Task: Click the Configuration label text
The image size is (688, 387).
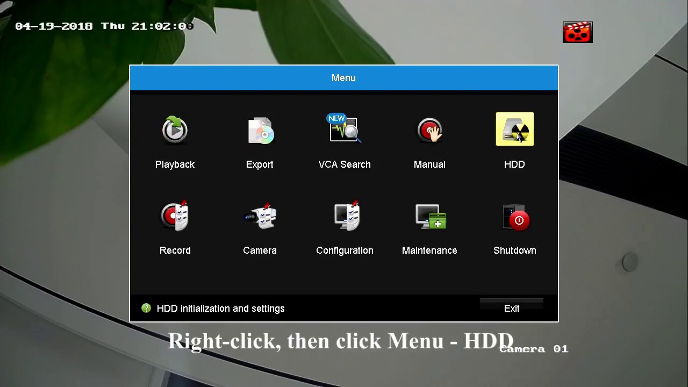Action: tap(345, 250)
